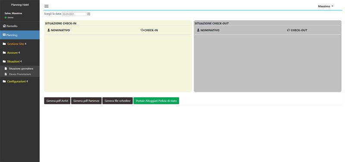Click the Scegli la data input field
This screenshot has width=345, height=162.
[74, 14]
